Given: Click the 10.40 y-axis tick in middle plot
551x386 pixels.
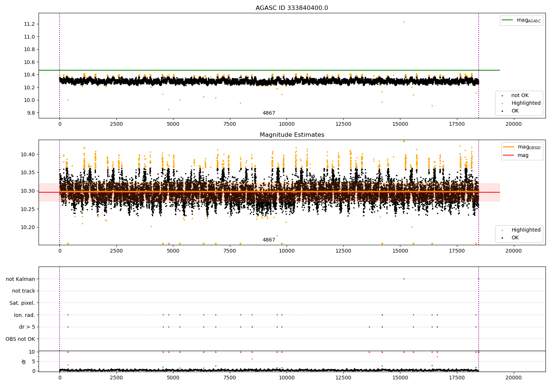Looking at the screenshot, I should point(28,154).
